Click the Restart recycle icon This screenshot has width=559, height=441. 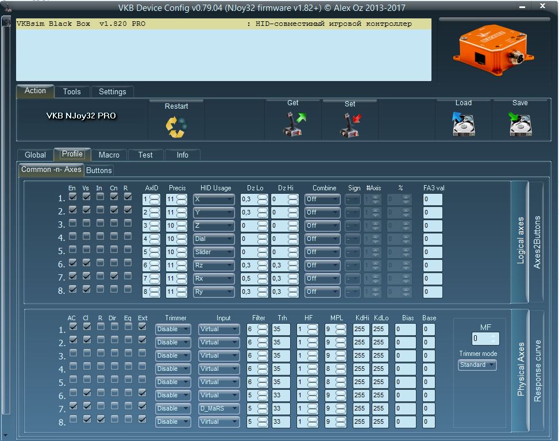[x=176, y=127]
